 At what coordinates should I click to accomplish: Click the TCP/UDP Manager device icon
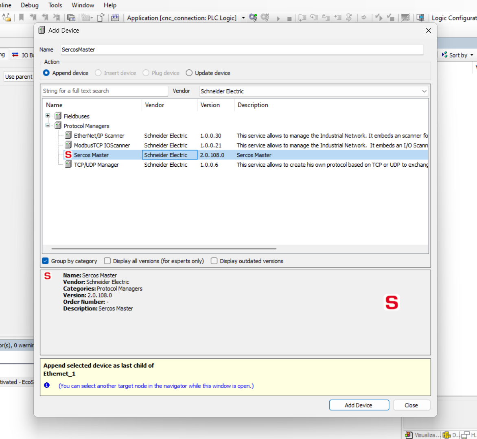[x=68, y=164]
